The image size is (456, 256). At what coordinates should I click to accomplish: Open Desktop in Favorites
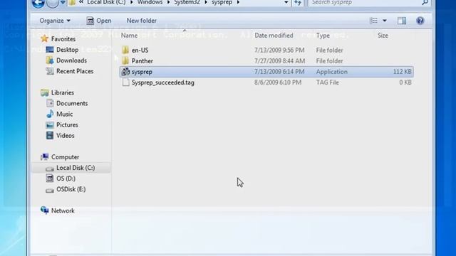(67, 50)
